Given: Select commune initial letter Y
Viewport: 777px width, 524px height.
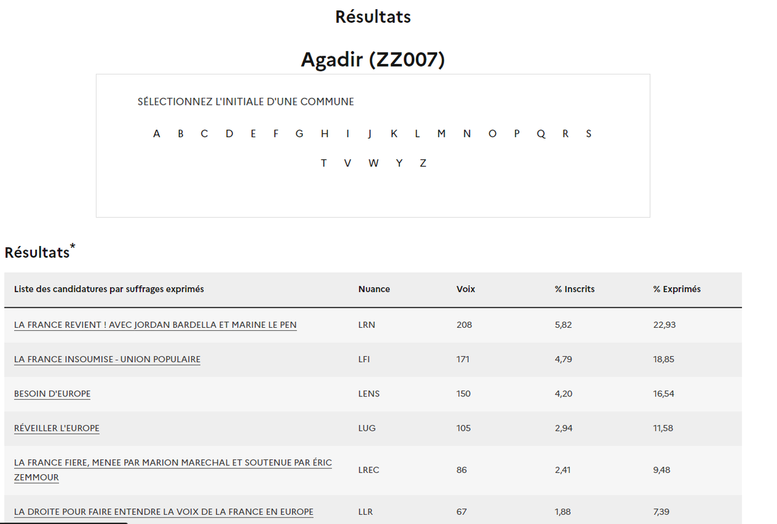Looking at the screenshot, I should click(x=400, y=163).
